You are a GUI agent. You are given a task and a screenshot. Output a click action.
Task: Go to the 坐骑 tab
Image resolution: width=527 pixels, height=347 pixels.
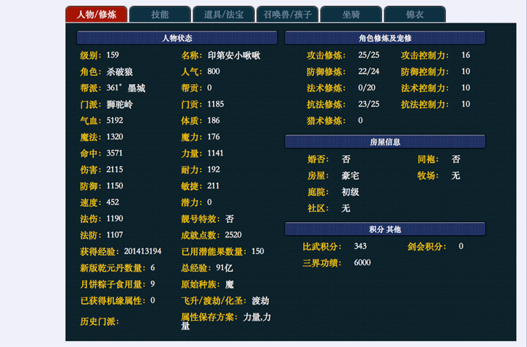(351, 15)
